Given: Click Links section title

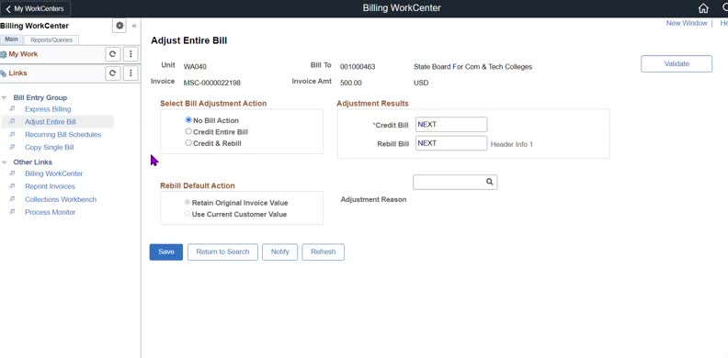Looking at the screenshot, I should [x=17, y=73].
